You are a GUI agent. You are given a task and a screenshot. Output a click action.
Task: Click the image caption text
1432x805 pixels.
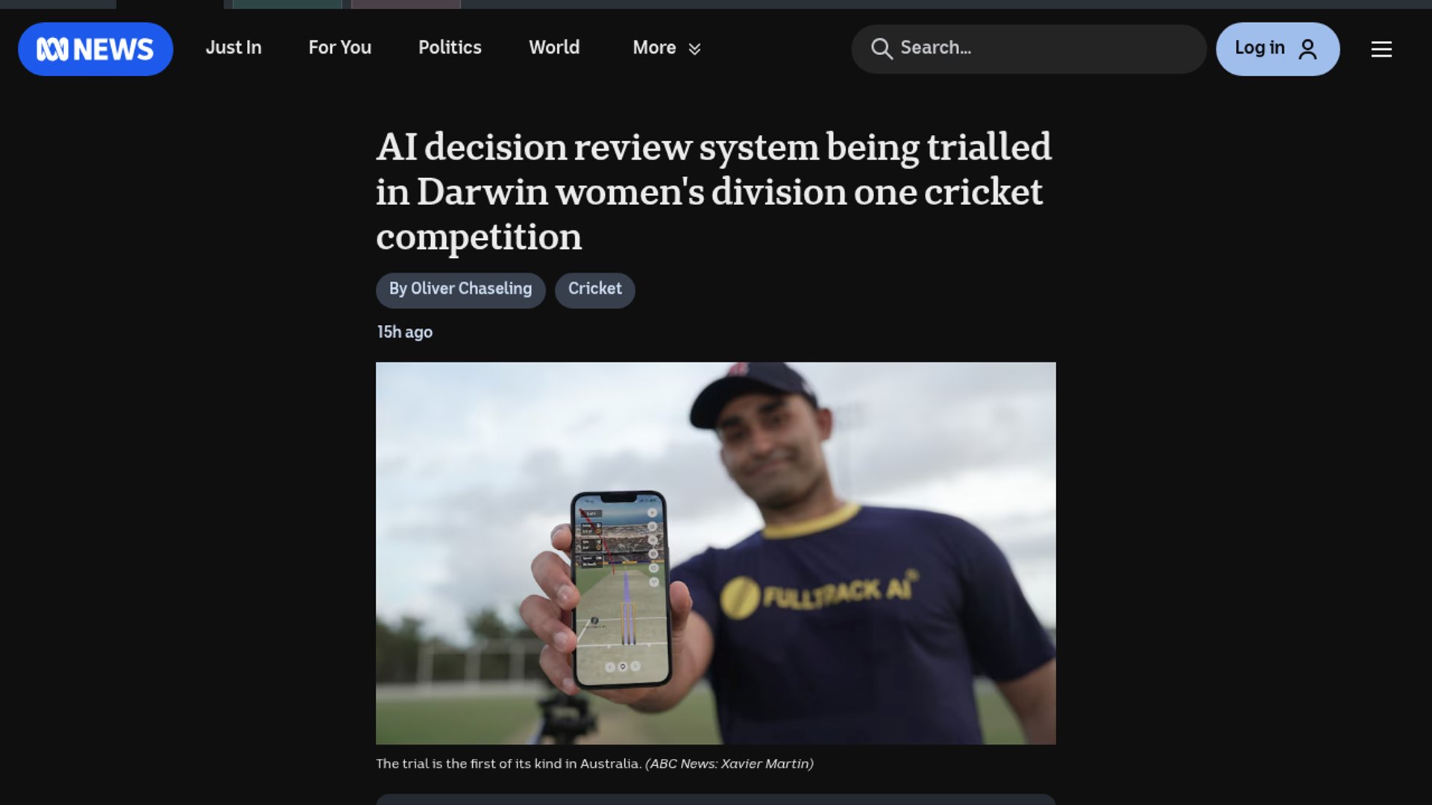pos(594,764)
